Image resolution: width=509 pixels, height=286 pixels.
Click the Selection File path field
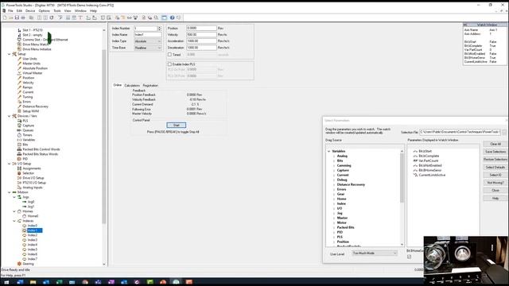460,132
